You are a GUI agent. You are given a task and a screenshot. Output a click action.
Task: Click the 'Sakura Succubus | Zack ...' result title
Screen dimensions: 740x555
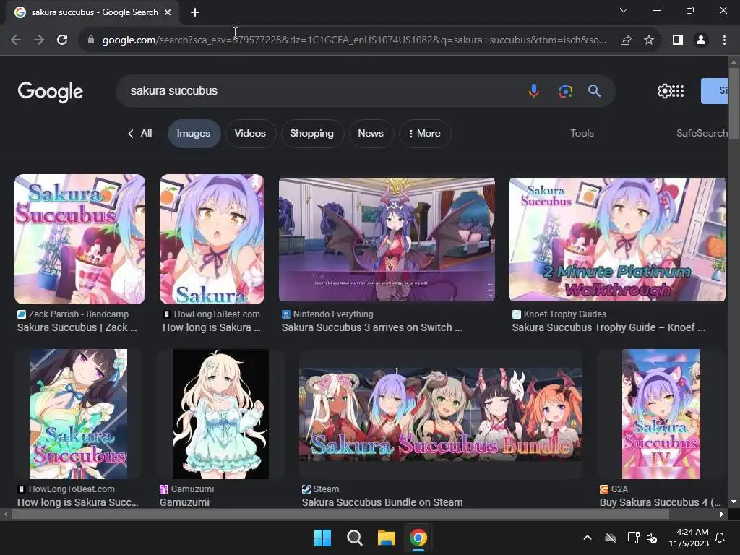point(77,327)
